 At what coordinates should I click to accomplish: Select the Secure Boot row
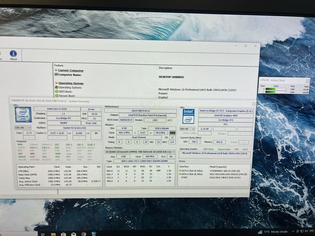[x=67, y=96]
